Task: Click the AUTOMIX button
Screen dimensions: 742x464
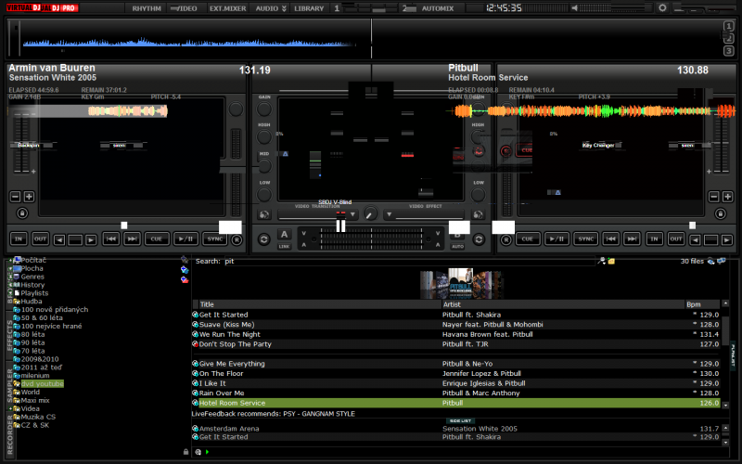Action: pos(437,8)
